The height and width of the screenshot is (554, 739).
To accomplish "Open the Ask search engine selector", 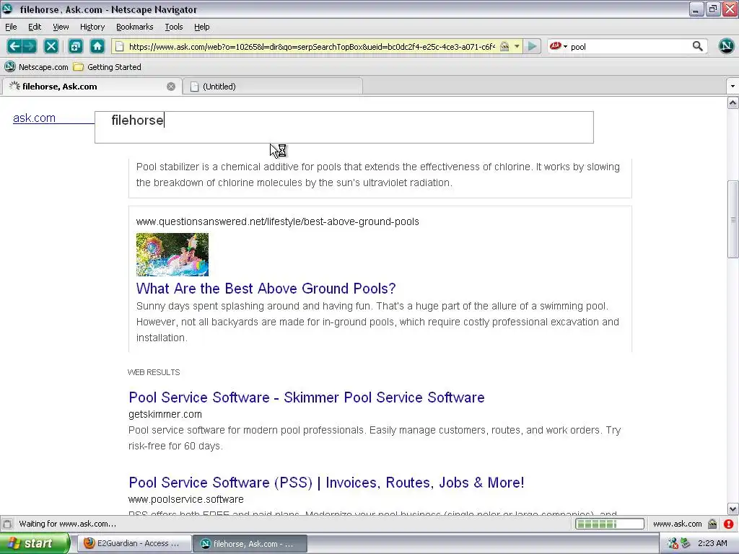I will tap(559, 46).
